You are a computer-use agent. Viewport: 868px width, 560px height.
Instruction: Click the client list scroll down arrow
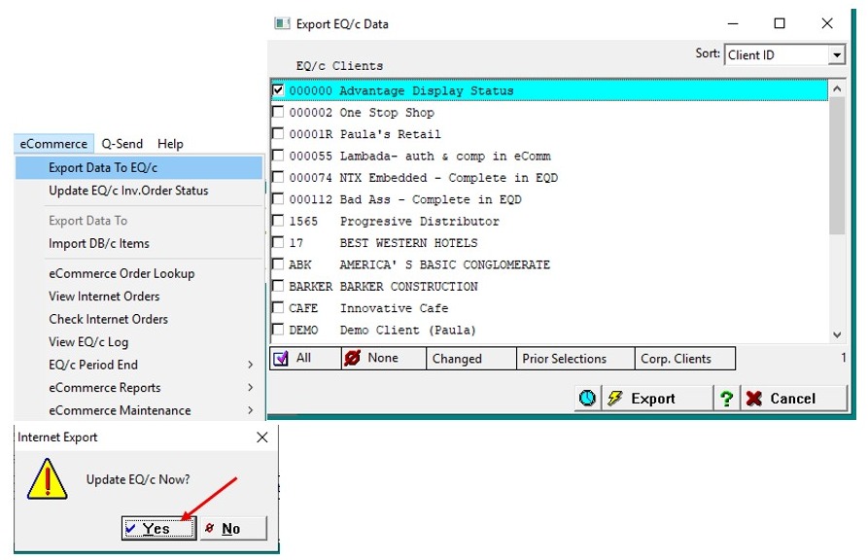pyautogui.click(x=837, y=334)
